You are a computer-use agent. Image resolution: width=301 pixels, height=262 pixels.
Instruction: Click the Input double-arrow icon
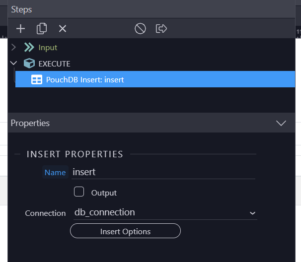point(29,47)
